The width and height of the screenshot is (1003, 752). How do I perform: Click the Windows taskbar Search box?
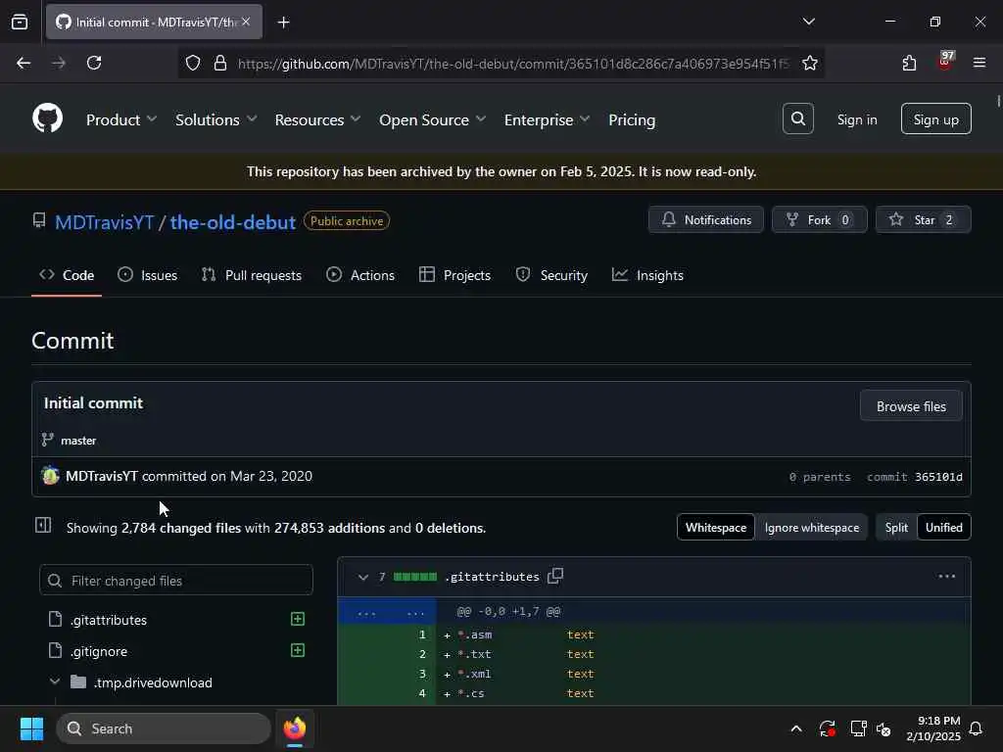click(x=164, y=728)
